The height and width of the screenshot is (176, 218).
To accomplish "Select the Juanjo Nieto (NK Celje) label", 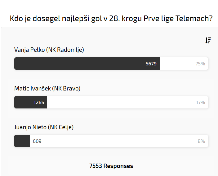I will click(44, 127).
